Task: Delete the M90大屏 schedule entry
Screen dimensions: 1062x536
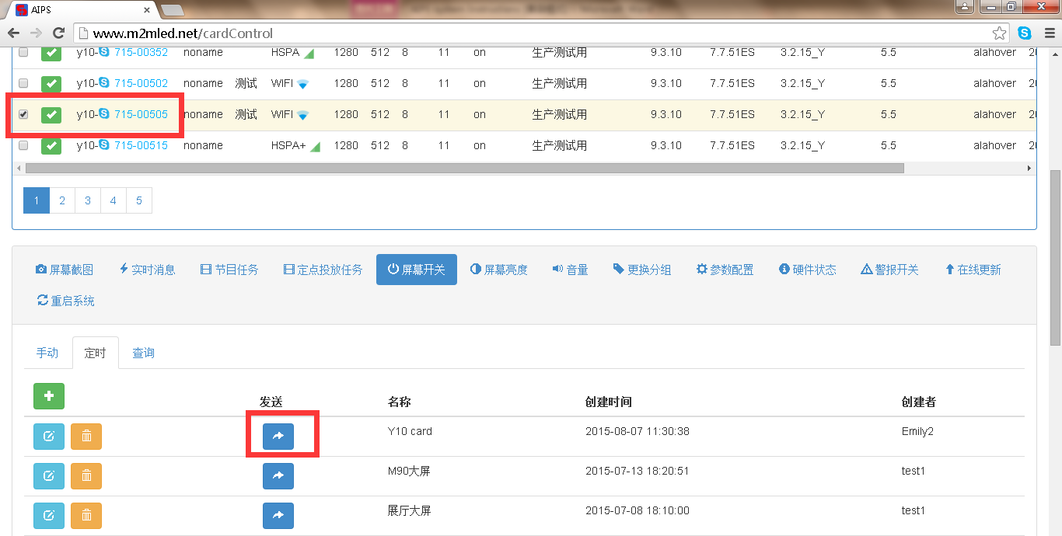Action: click(86, 476)
